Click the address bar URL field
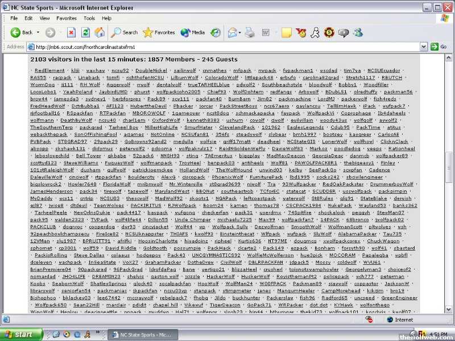 (227, 47)
